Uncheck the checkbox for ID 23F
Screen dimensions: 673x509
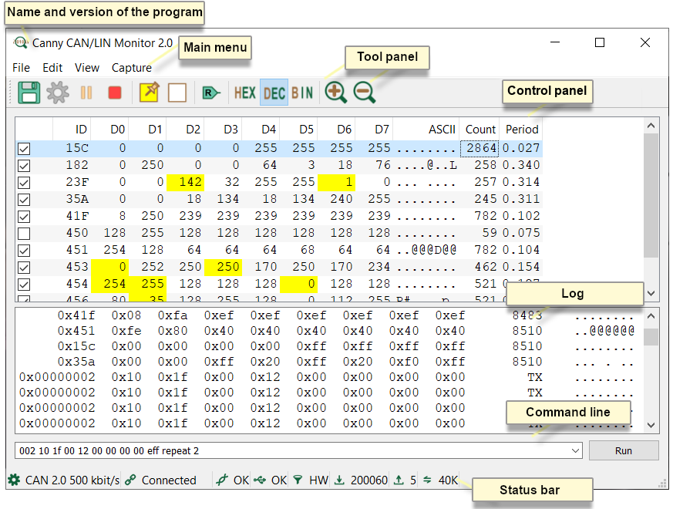[24, 183]
